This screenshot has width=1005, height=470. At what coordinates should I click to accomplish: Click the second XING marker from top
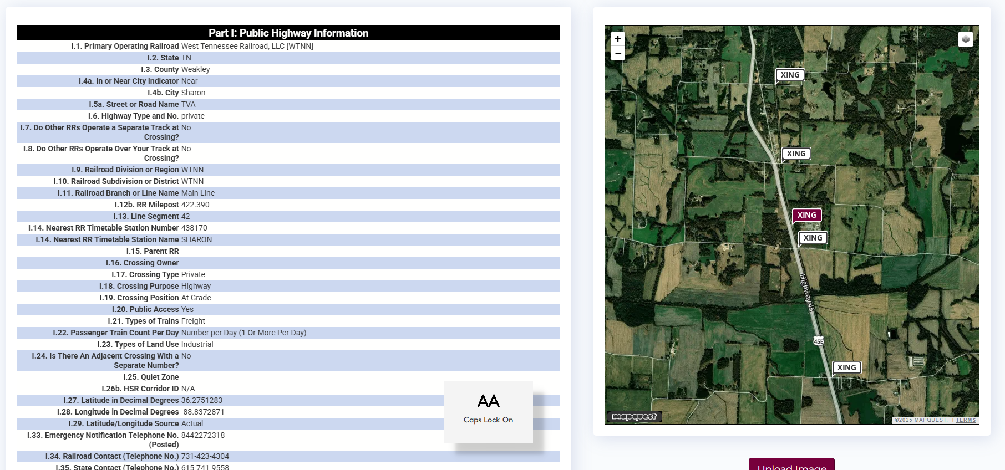796,154
